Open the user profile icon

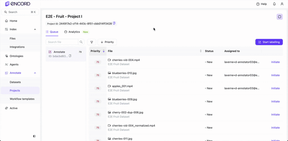click(282, 4)
